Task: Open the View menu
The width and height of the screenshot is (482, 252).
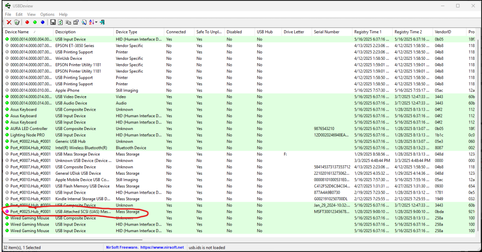Action: click(32, 15)
